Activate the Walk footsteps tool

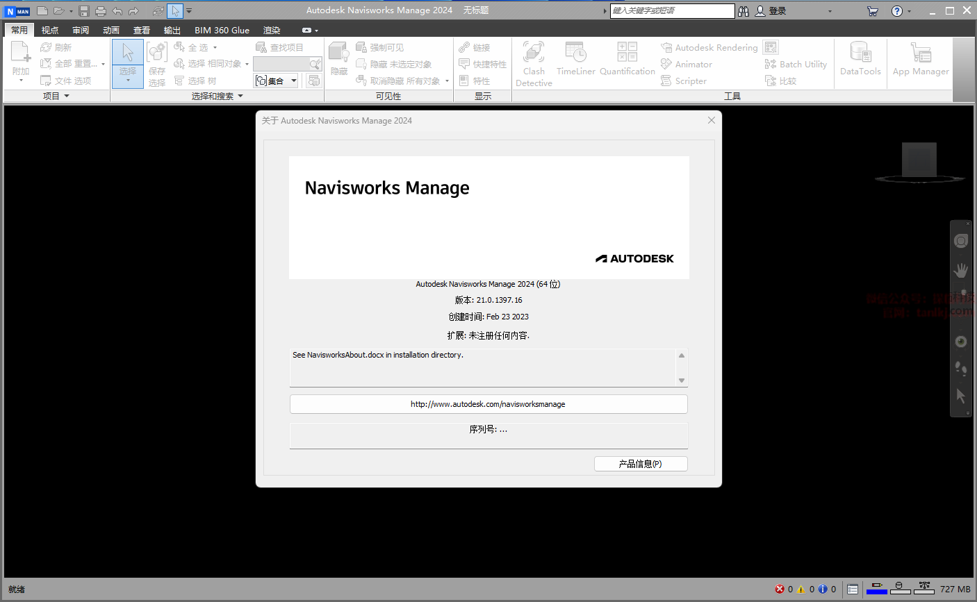pos(961,368)
